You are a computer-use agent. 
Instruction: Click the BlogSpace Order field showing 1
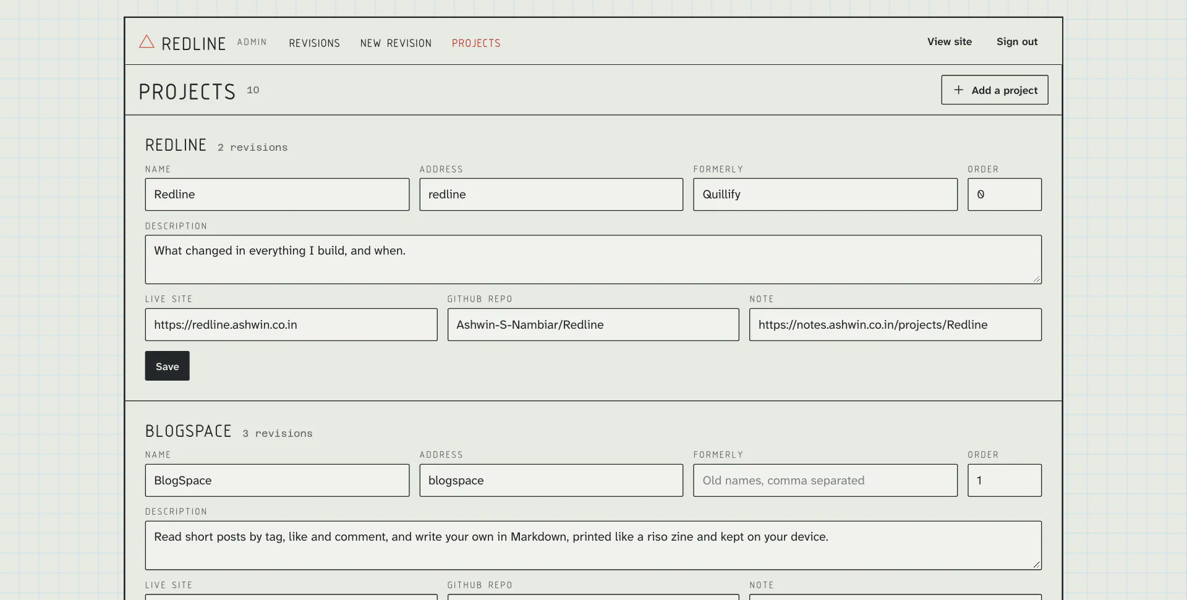point(1004,480)
